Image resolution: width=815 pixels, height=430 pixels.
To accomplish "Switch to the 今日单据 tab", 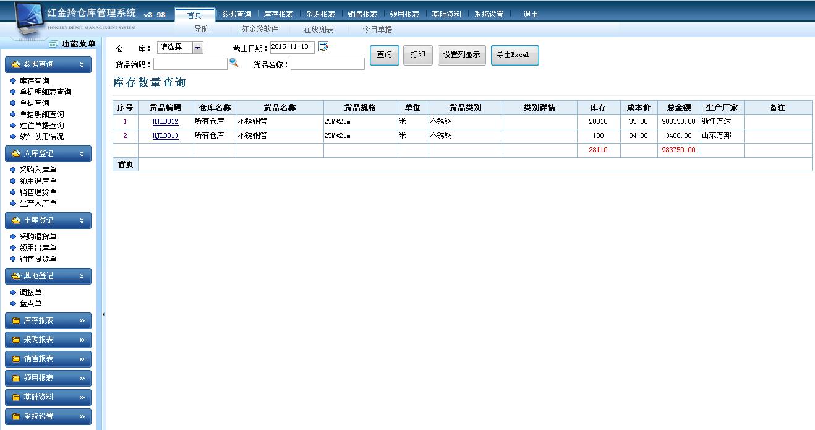I will point(377,29).
